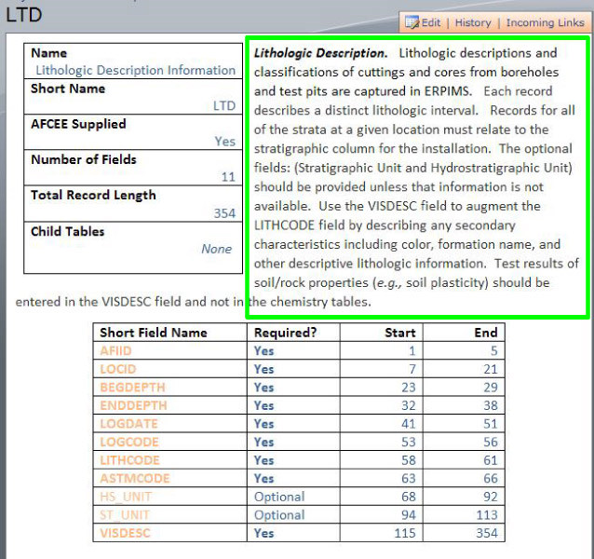Open the LOGCODE field entry

tap(128, 442)
